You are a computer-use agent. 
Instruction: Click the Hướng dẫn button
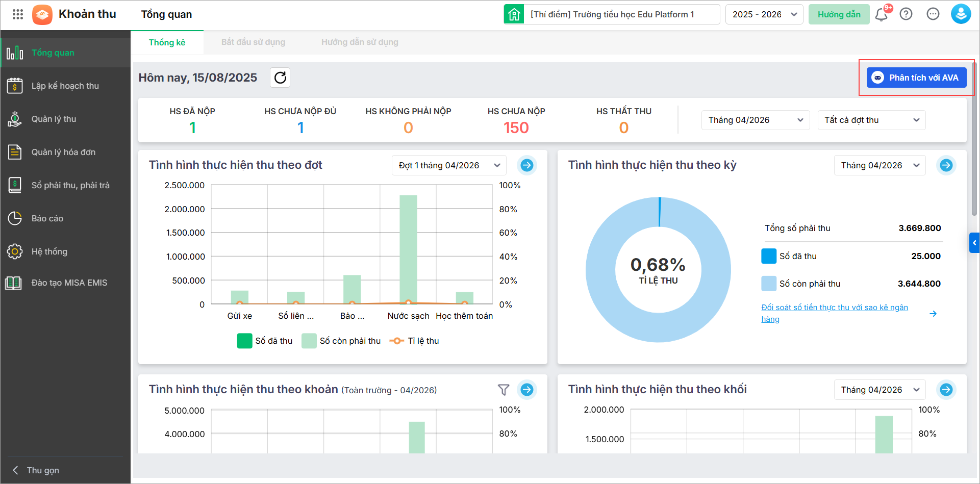click(839, 14)
